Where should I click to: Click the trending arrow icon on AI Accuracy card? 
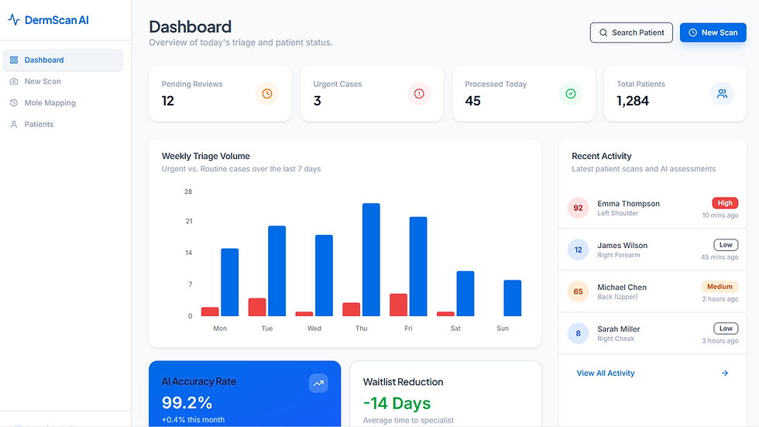318,384
